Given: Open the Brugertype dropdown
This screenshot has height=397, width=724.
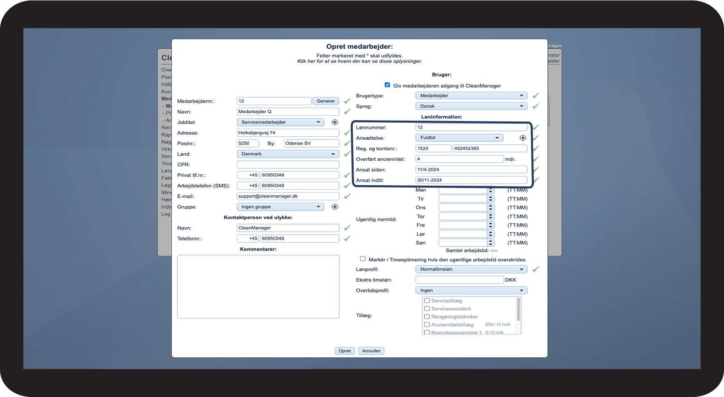Looking at the screenshot, I should pyautogui.click(x=471, y=96).
